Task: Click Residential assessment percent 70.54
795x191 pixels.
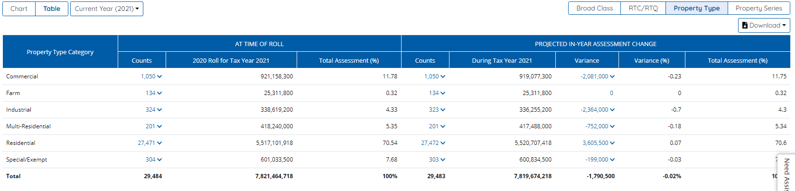Action: (x=390, y=143)
